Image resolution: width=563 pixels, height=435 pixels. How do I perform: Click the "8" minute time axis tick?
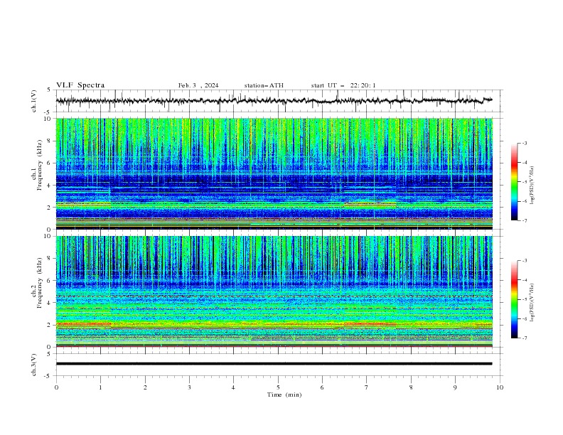411,387
